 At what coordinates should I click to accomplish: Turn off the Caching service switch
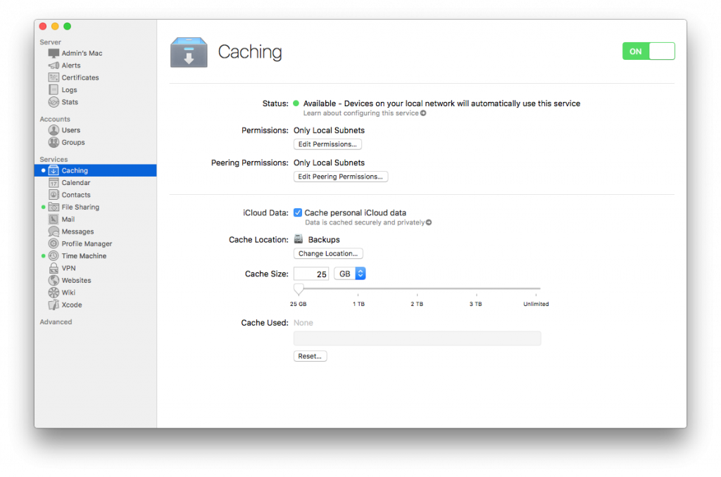pyautogui.click(x=648, y=51)
